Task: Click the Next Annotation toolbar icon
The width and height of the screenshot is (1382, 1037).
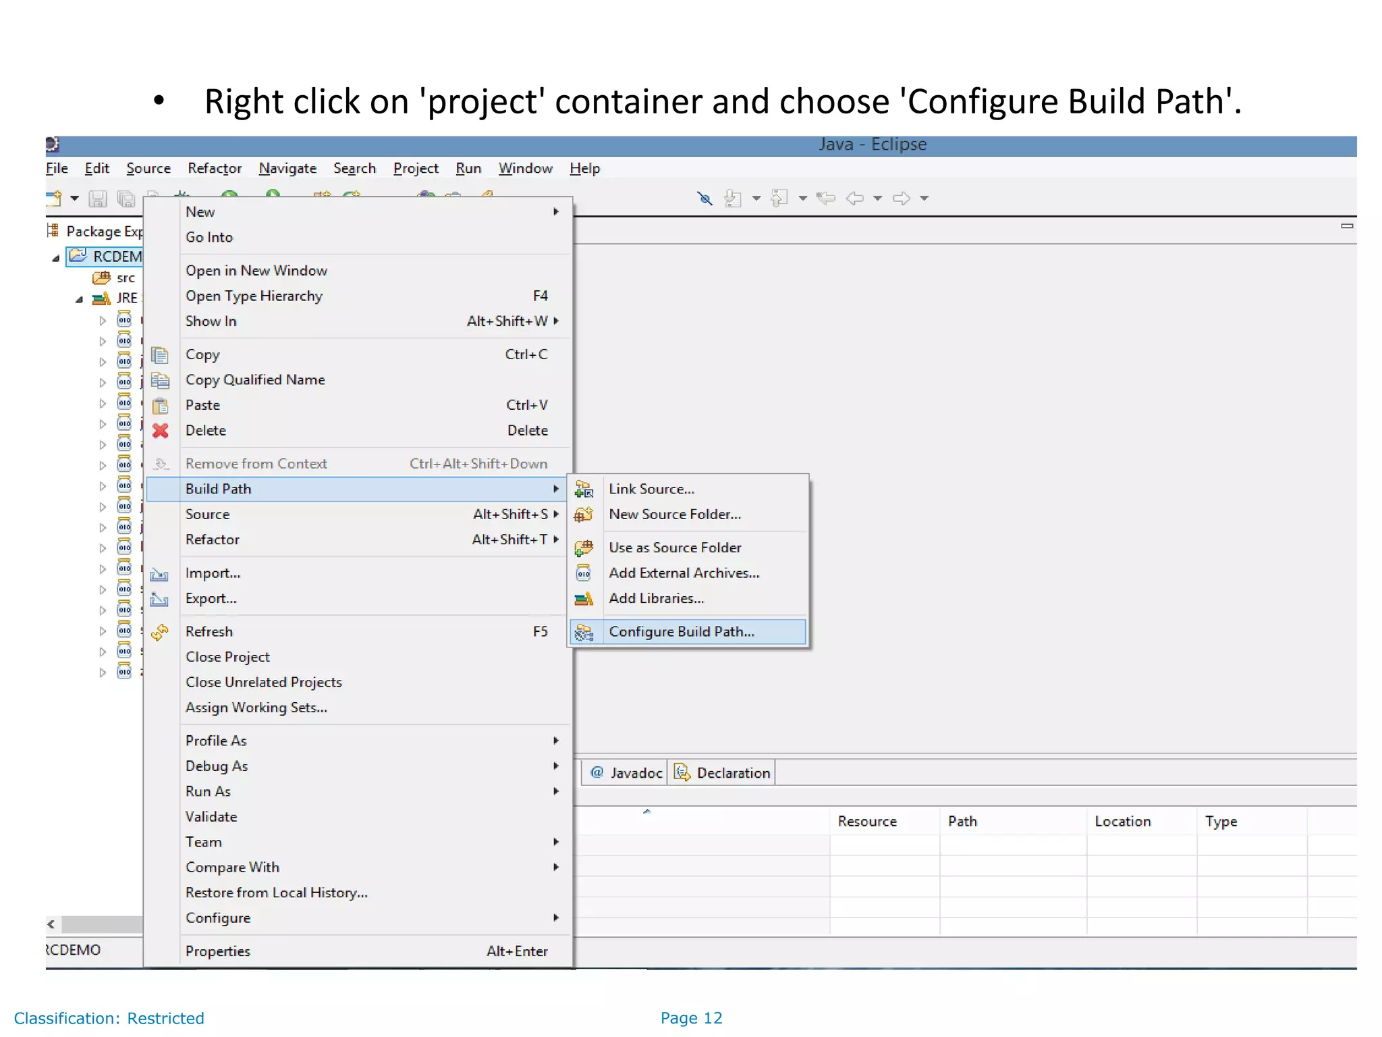Action: point(733,198)
